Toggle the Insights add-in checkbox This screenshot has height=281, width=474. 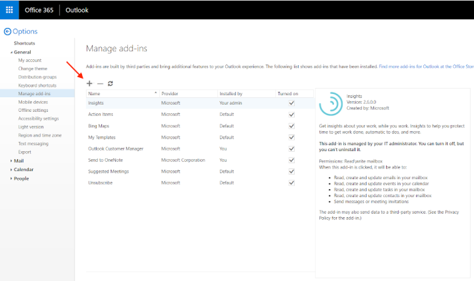click(291, 103)
